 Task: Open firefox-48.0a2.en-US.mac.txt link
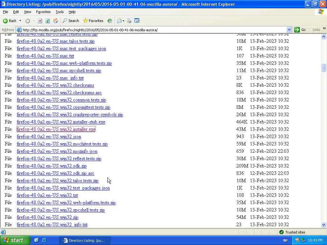pos(45,56)
